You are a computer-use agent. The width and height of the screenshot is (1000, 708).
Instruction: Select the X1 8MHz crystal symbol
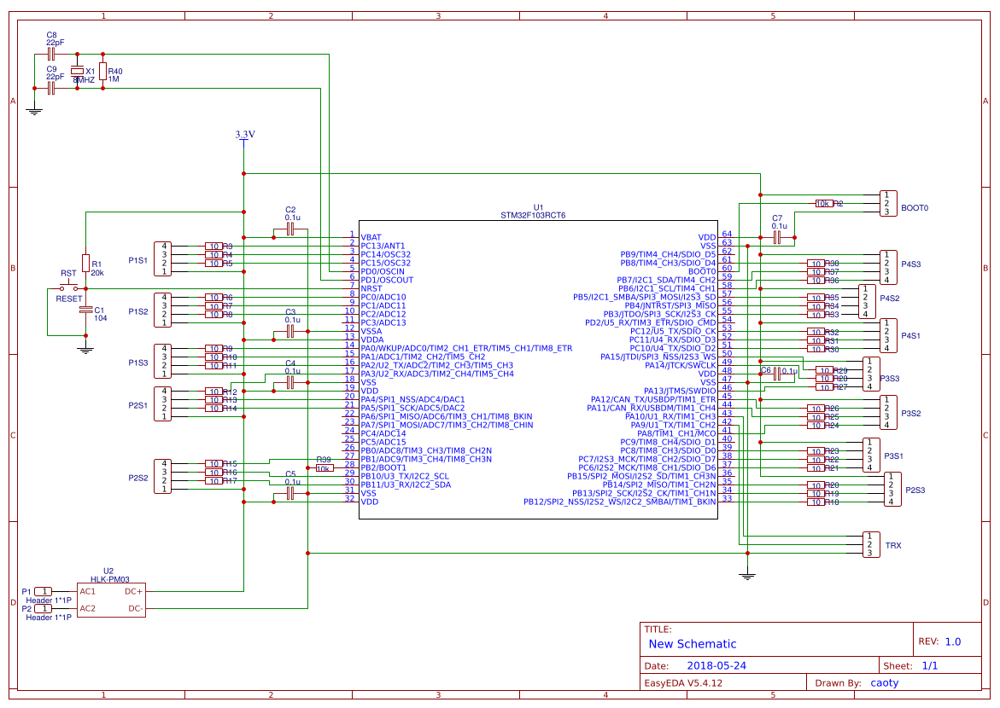click(77, 71)
